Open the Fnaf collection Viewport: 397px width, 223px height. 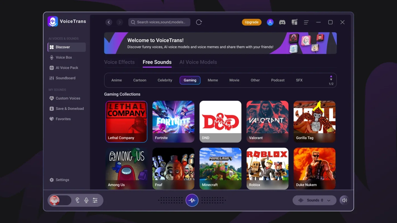pos(173,169)
